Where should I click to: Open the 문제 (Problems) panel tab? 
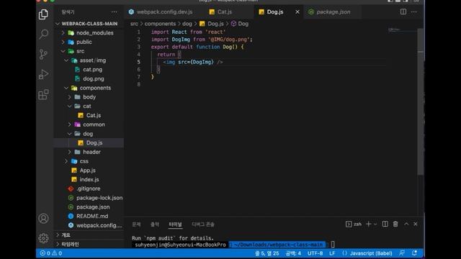(136, 224)
